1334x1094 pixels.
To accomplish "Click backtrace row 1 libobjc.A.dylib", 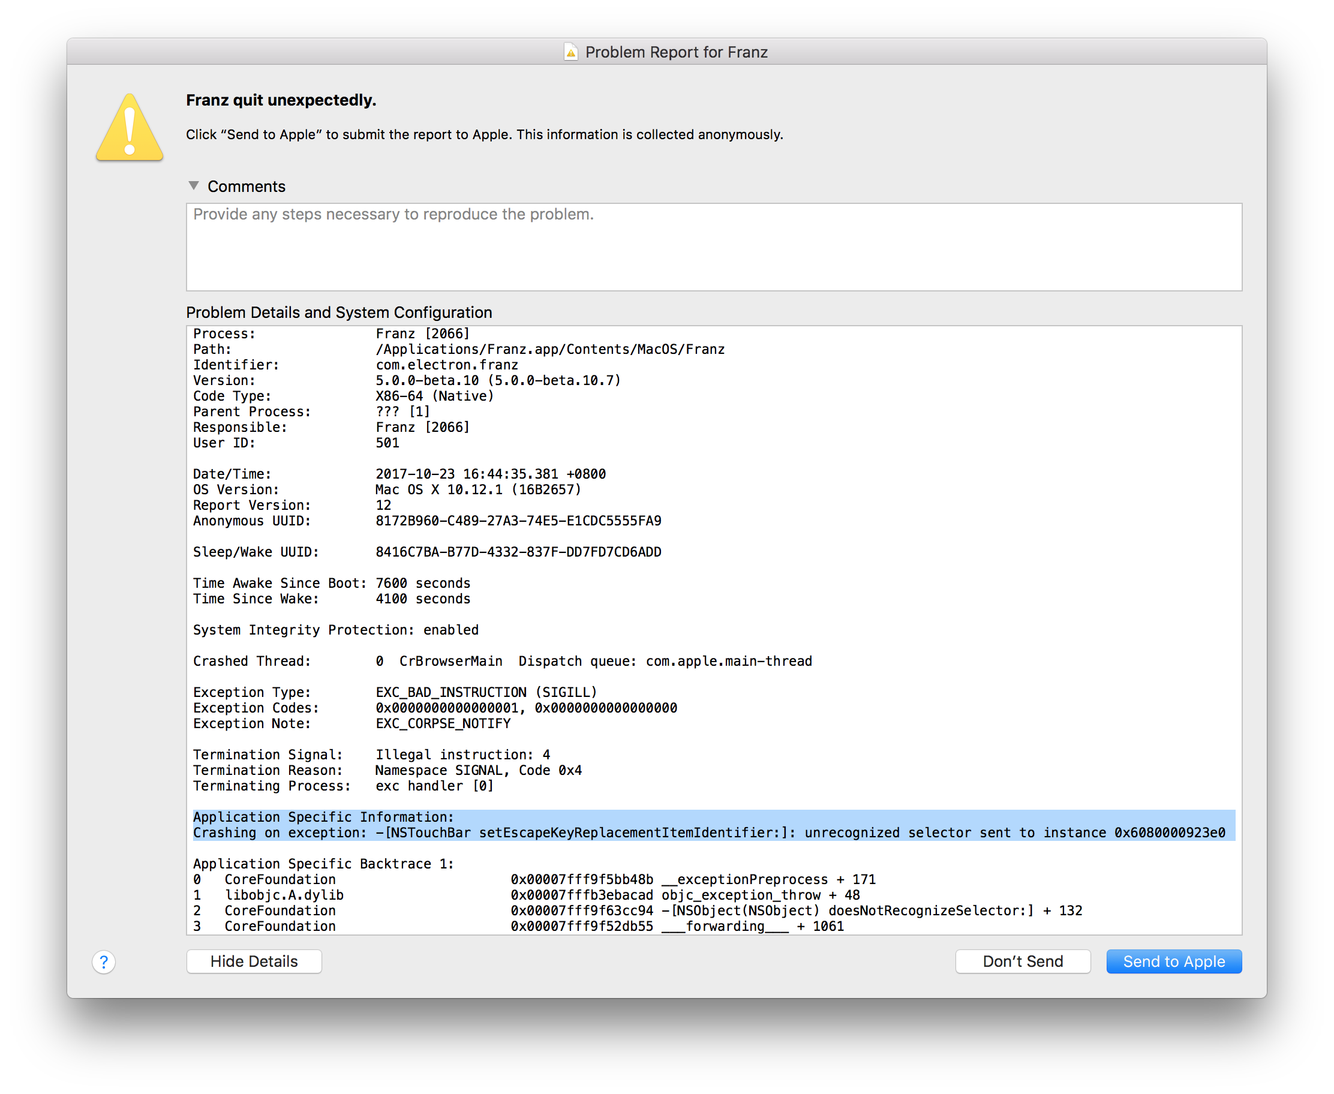I will coord(527,895).
